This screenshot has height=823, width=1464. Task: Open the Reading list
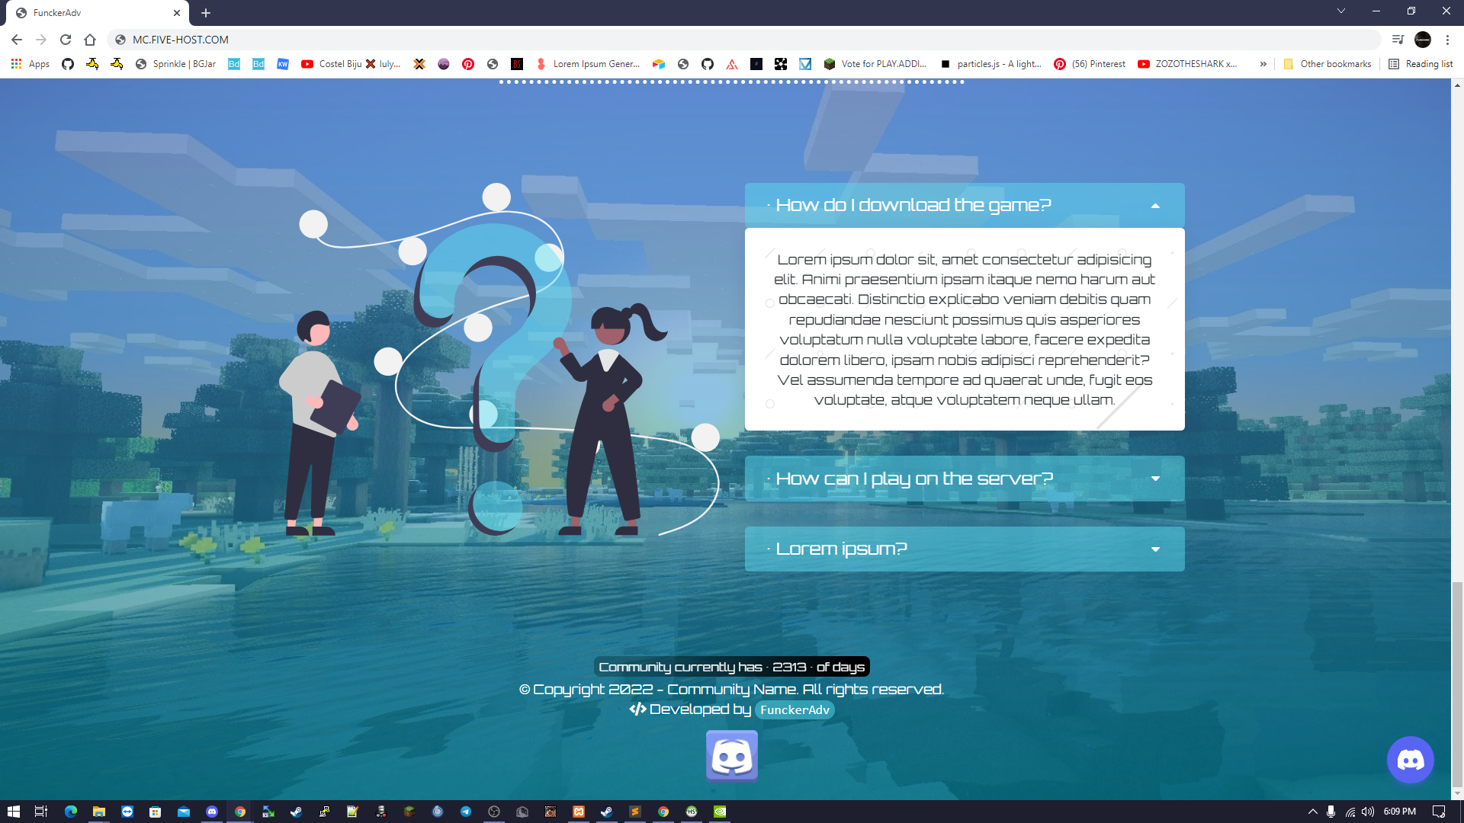[1430, 64]
